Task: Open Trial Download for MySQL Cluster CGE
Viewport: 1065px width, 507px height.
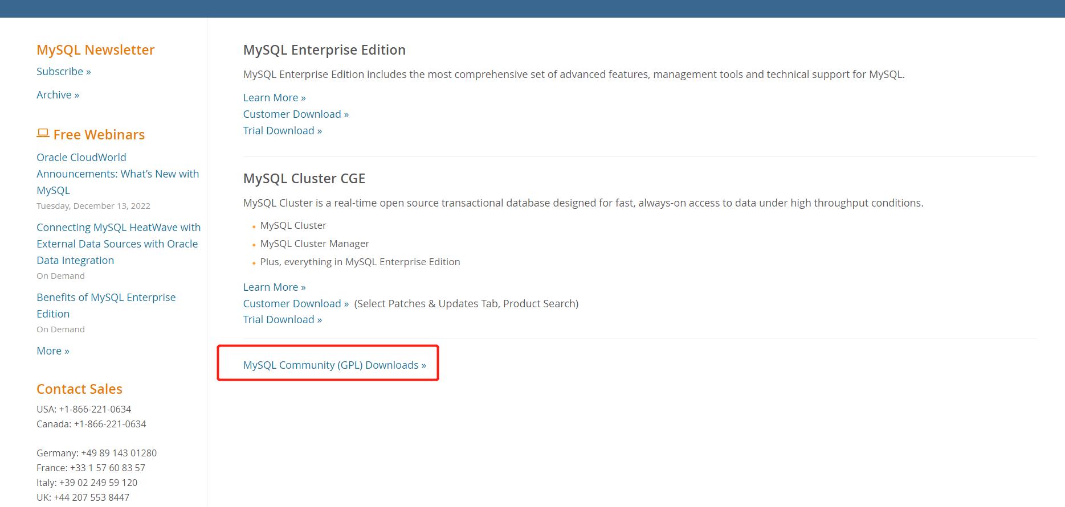Action: pos(282,320)
